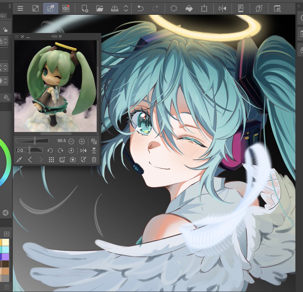The image size is (303, 292).
Task: Open the help question bubble icon
Action: pos(259,9)
